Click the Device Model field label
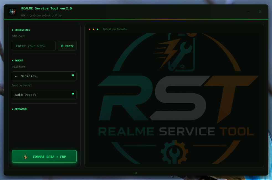The image size is (272, 180). [22, 85]
